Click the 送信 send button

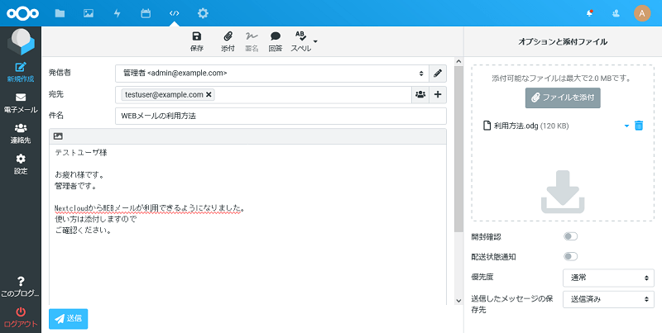click(68, 318)
